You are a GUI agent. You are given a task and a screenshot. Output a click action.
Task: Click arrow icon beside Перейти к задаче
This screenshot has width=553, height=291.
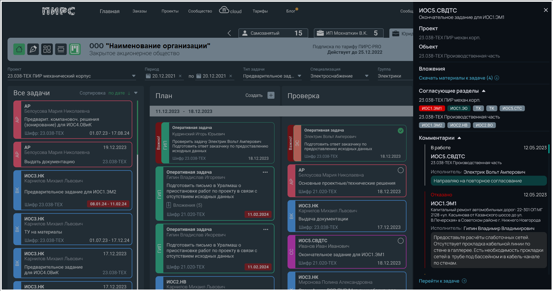464,281
